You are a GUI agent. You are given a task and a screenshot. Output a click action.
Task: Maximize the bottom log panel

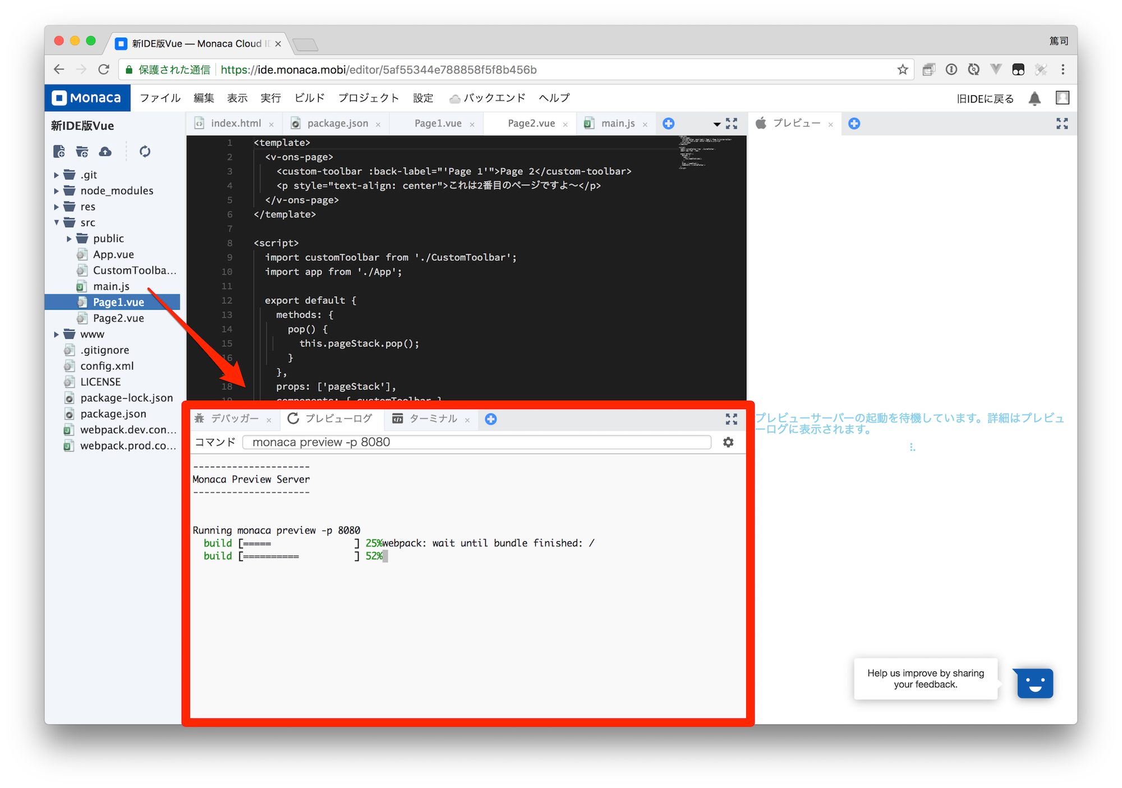coord(732,419)
